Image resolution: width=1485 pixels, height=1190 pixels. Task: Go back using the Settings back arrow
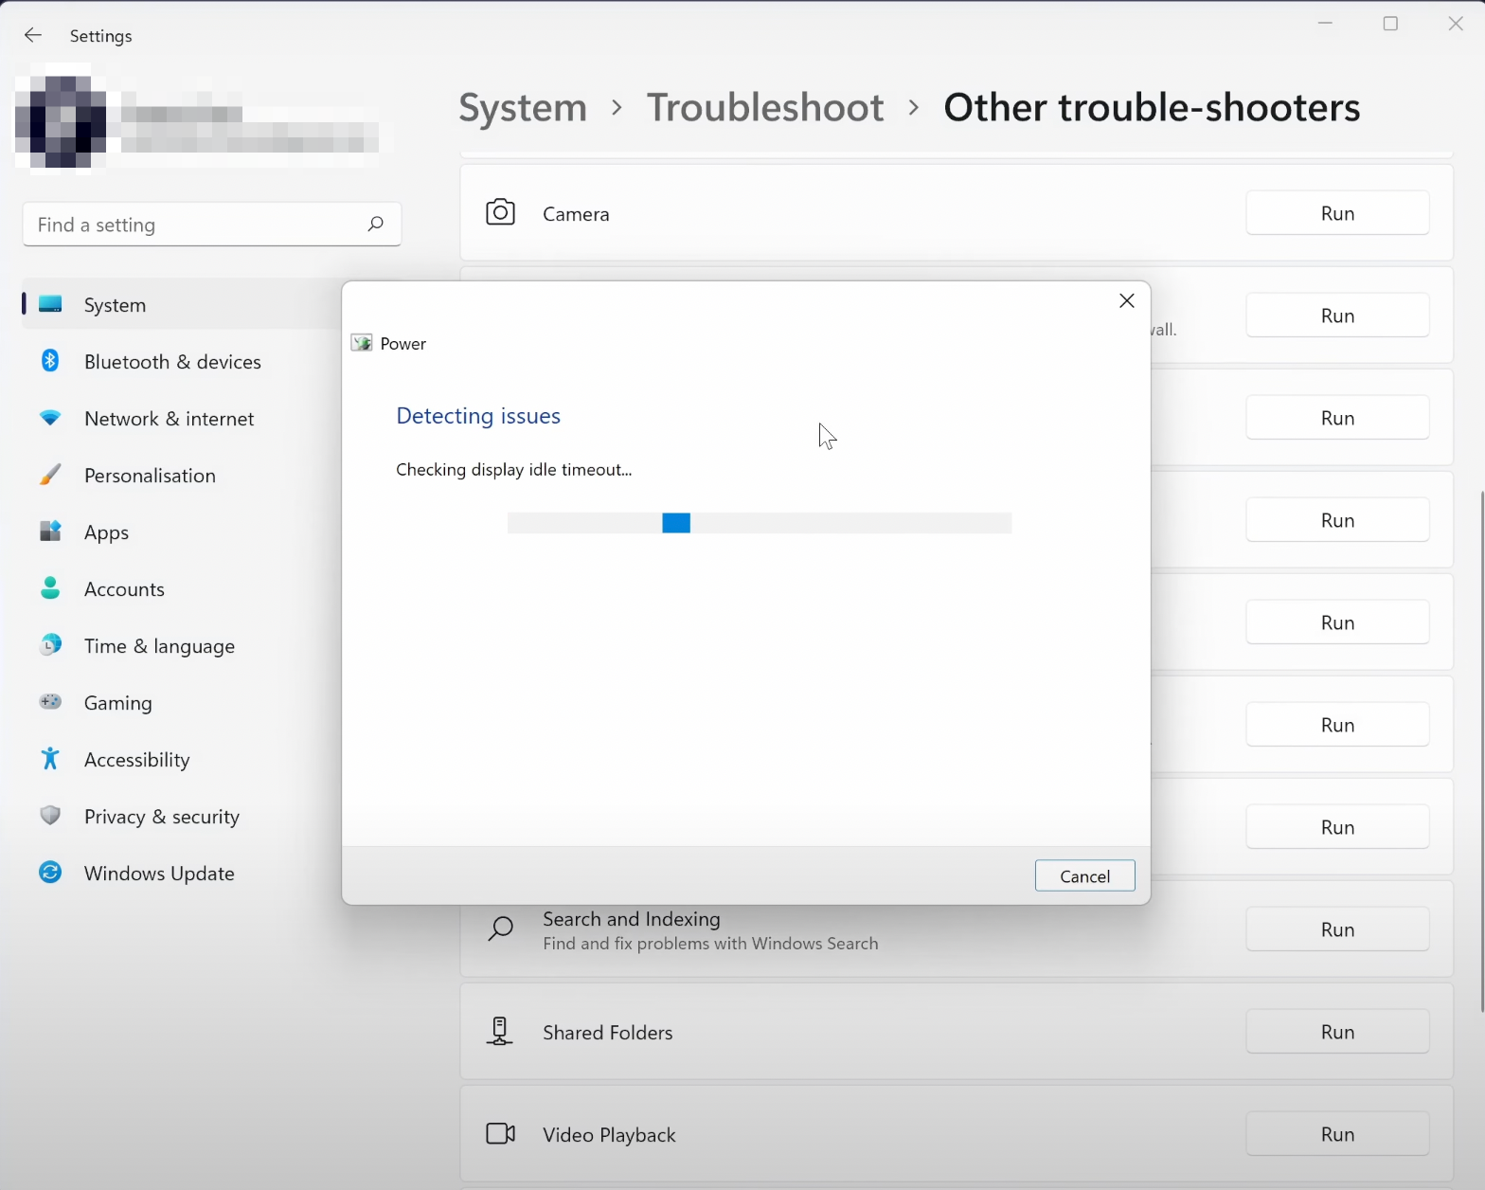click(33, 35)
